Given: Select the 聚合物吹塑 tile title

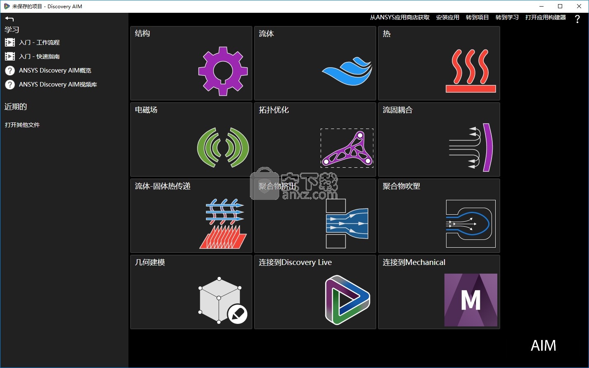Looking at the screenshot, I should [x=401, y=186].
